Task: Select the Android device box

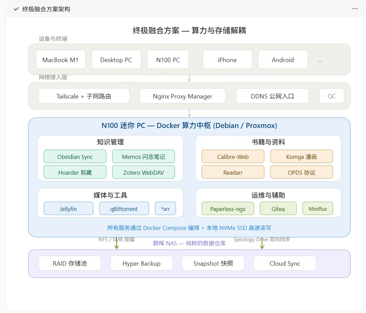Action: click(283, 60)
